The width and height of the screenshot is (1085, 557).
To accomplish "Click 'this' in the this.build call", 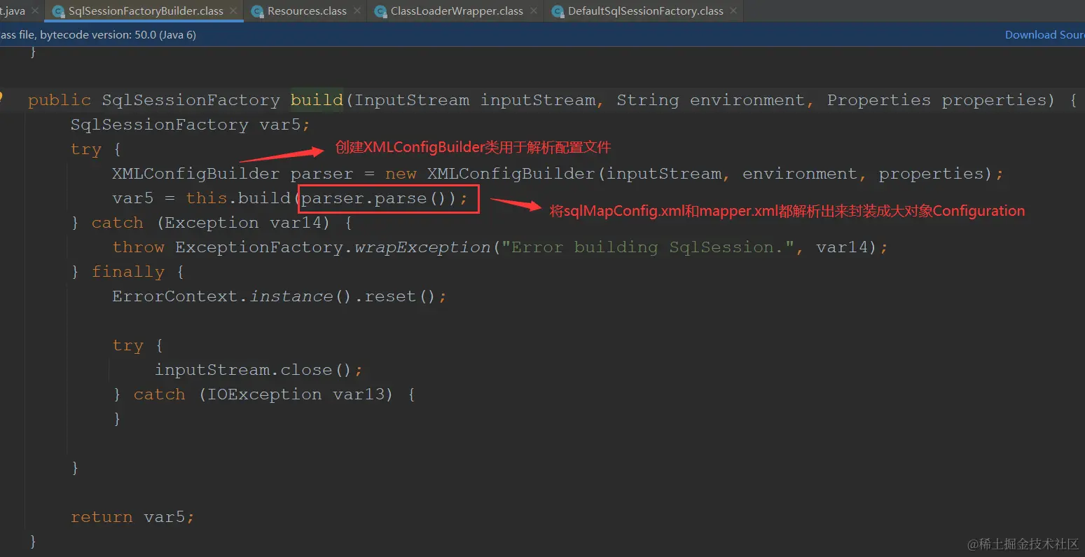I will pyautogui.click(x=207, y=198).
